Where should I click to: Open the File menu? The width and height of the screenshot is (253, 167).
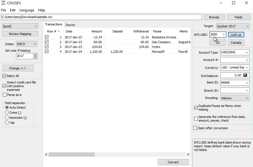point(3,10)
